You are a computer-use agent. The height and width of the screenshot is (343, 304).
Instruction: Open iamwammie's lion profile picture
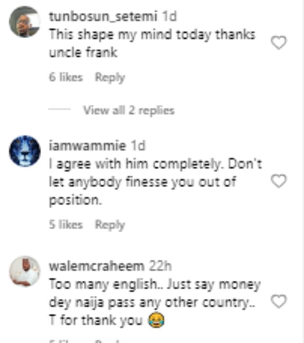[x=25, y=151]
